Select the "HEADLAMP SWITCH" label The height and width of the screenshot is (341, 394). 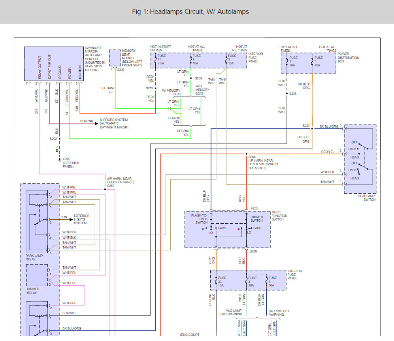click(367, 198)
